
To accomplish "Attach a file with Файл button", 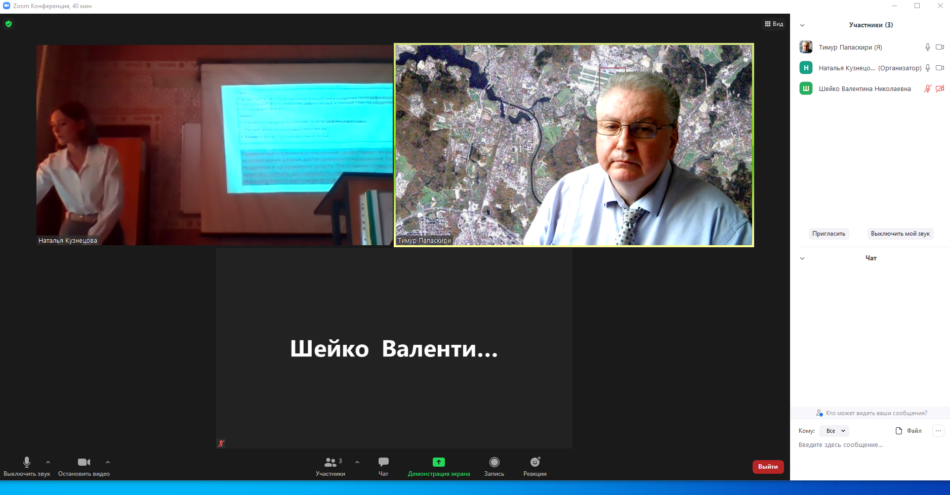I will click(x=908, y=431).
